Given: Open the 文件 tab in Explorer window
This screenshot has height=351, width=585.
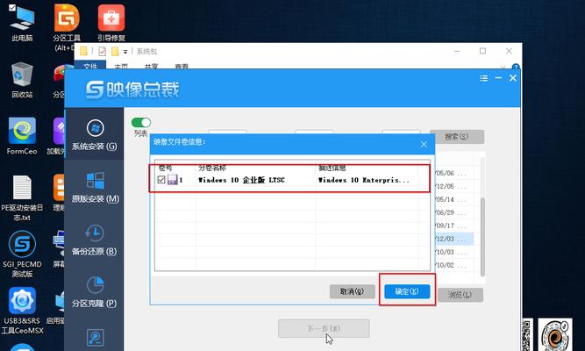Looking at the screenshot, I should point(90,66).
